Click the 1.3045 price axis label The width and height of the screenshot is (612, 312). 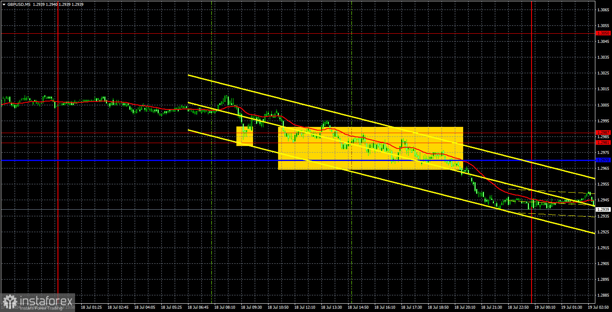click(x=603, y=41)
